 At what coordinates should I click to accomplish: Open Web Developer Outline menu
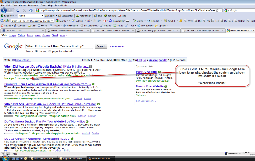[x=106, y=25]
